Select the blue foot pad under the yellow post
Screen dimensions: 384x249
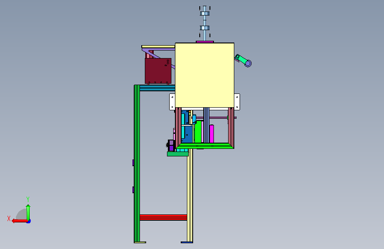[187, 242]
